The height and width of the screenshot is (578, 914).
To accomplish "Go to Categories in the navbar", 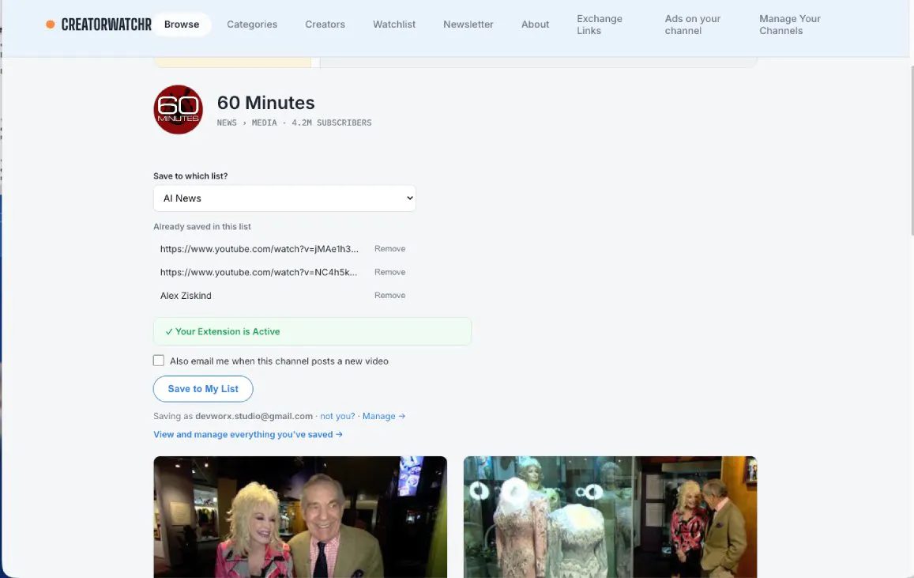I will [252, 25].
